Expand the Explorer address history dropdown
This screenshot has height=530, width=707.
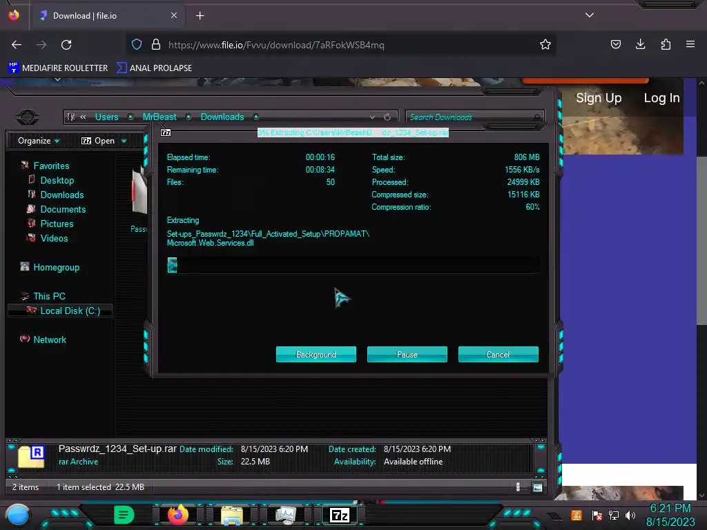click(372, 117)
